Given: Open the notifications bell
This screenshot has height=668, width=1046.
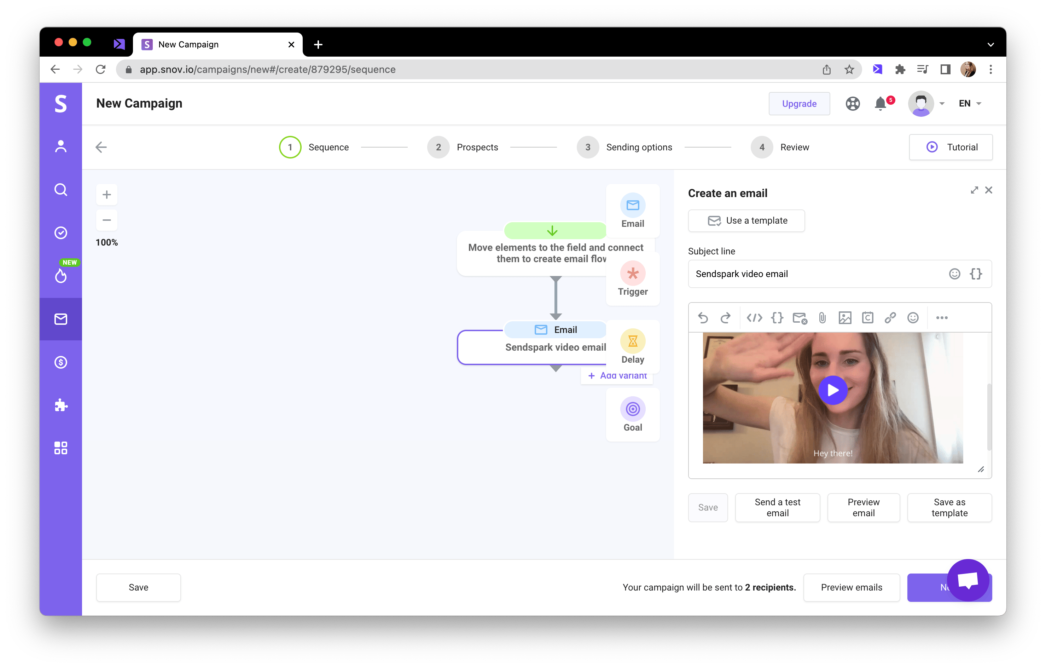Looking at the screenshot, I should click(x=881, y=103).
